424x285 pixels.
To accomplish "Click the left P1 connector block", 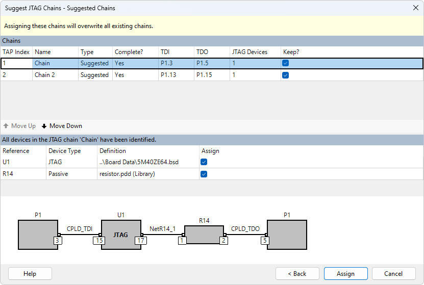I will [38, 234].
